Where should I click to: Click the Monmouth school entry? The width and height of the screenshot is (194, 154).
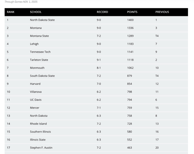pyautogui.click(x=37, y=68)
